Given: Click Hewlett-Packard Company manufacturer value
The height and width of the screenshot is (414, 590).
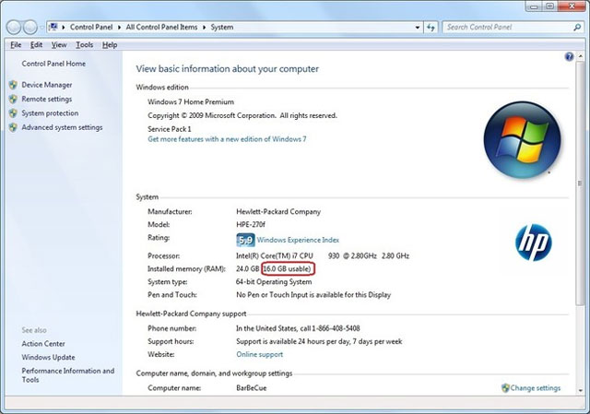Looking at the screenshot, I should (278, 211).
